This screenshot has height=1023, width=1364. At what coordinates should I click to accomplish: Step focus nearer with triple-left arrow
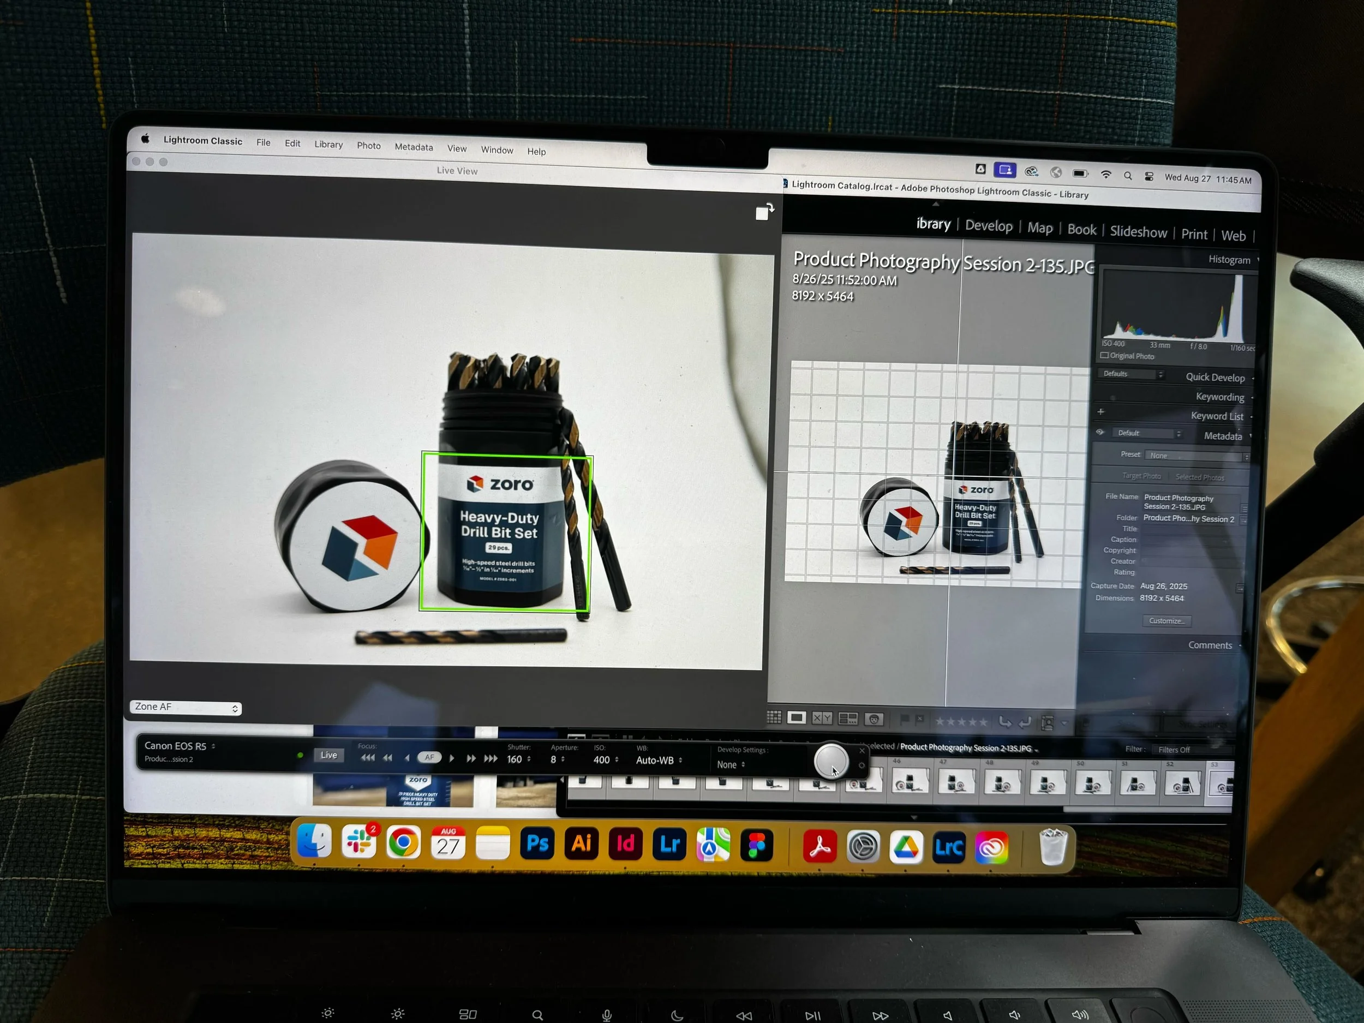tap(368, 758)
